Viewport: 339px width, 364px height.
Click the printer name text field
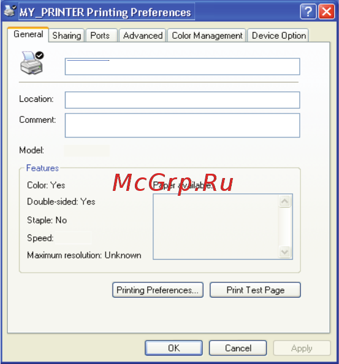[183, 67]
